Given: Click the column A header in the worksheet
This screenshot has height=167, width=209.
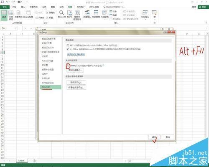Looking at the screenshot, I should (x=10, y=34).
